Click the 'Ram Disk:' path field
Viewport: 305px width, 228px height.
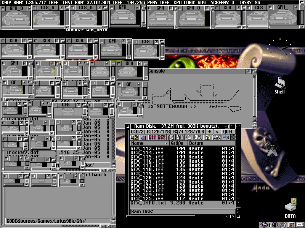183,212
